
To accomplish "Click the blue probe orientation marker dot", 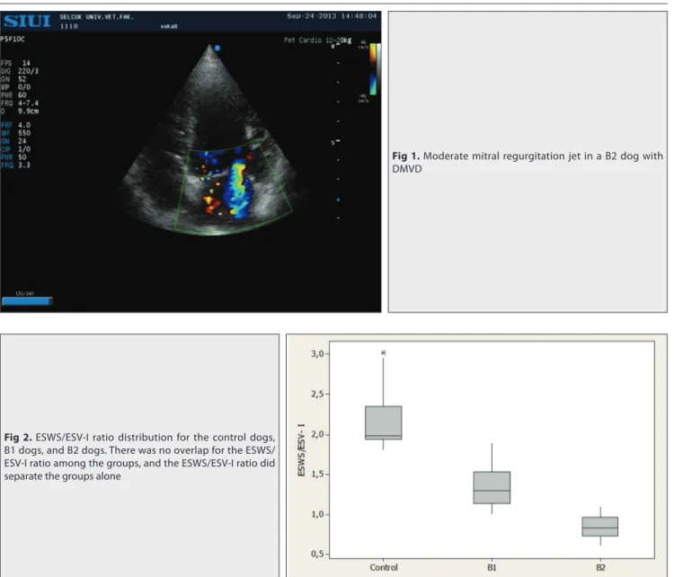I will (217, 49).
